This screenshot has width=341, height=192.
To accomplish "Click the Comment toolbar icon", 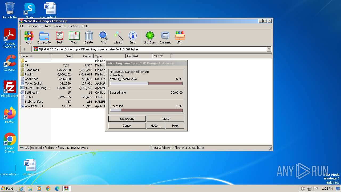I will [x=165, y=38].
